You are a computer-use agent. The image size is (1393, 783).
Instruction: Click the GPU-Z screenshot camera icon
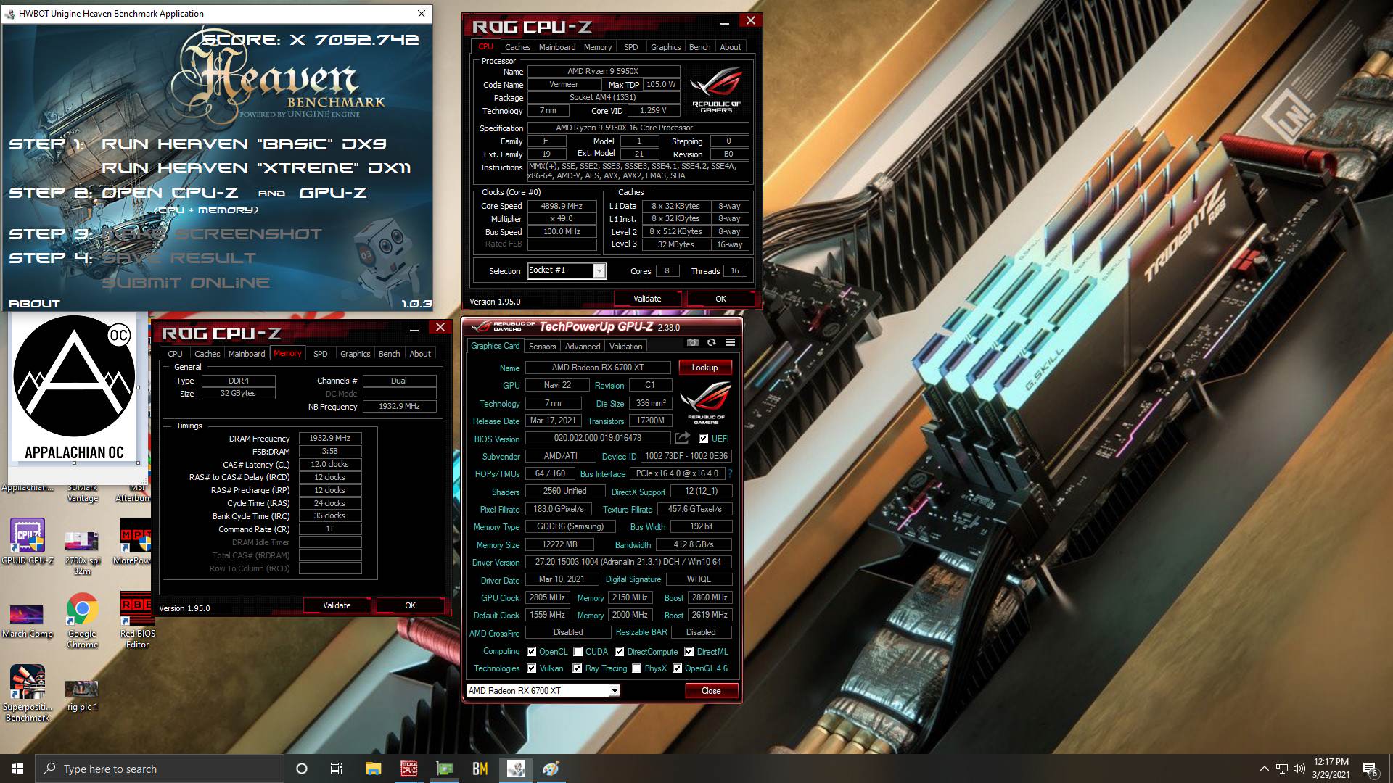pos(693,342)
